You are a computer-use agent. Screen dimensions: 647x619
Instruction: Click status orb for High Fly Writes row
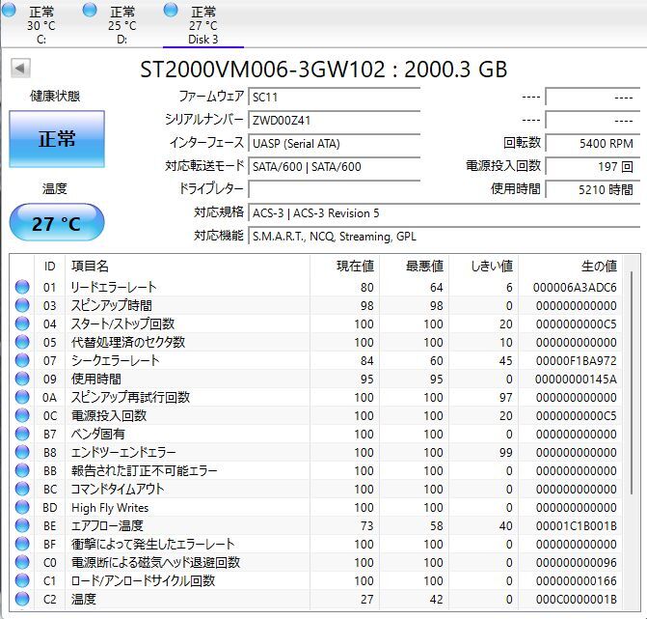pos(22,507)
